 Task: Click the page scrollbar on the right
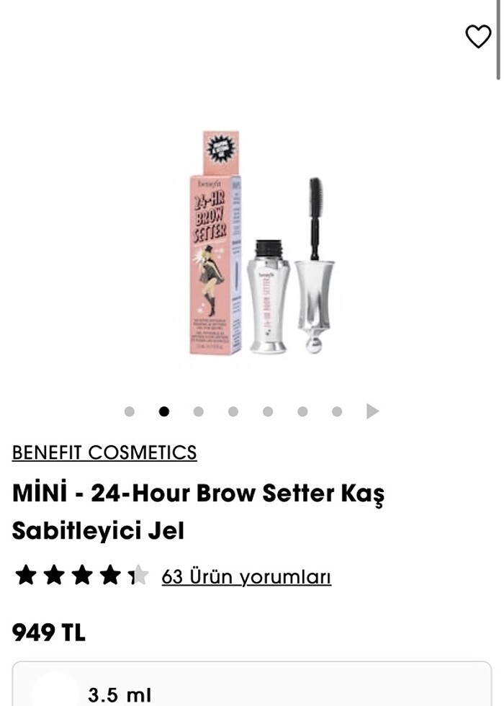pyautogui.click(x=498, y=40)
